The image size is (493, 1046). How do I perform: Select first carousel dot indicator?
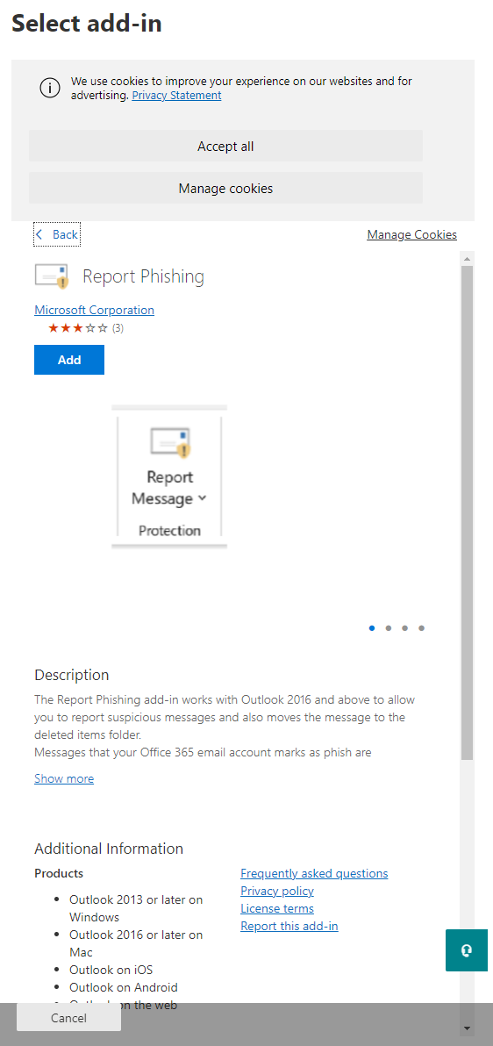click(372, 627)
